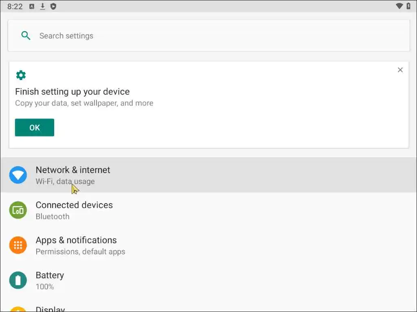
Task: Click the magnifier search icon
Action: [26, 36]
